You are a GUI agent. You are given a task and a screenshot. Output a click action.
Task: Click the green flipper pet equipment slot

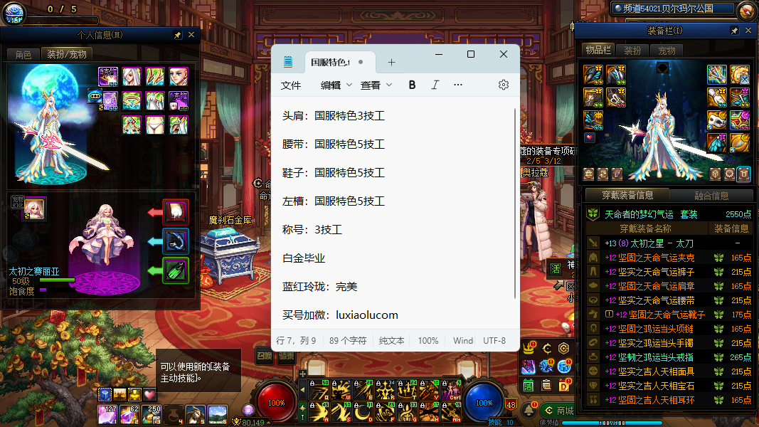176,270
